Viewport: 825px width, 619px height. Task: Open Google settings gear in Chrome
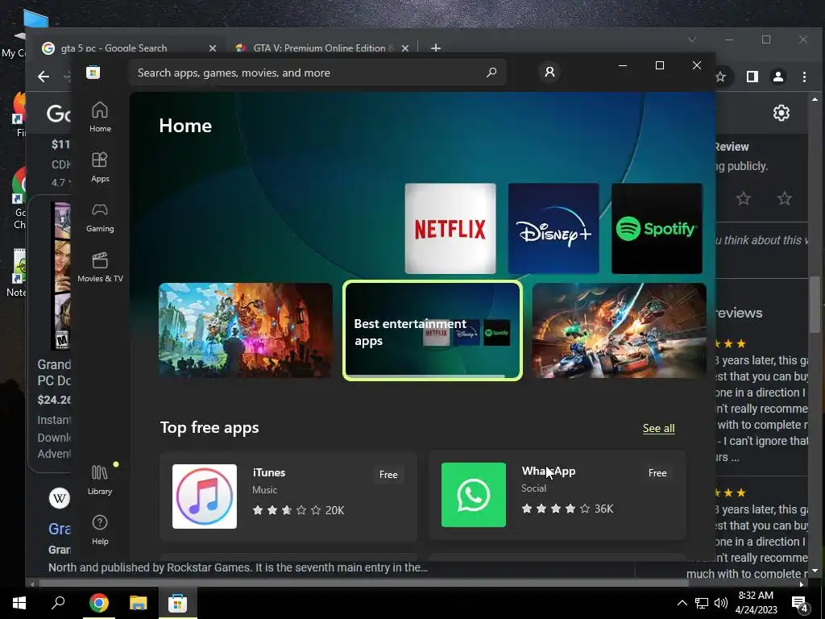781,113
